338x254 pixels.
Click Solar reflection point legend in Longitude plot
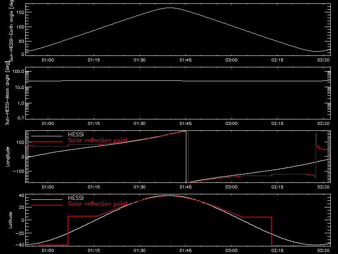[98, 140]
